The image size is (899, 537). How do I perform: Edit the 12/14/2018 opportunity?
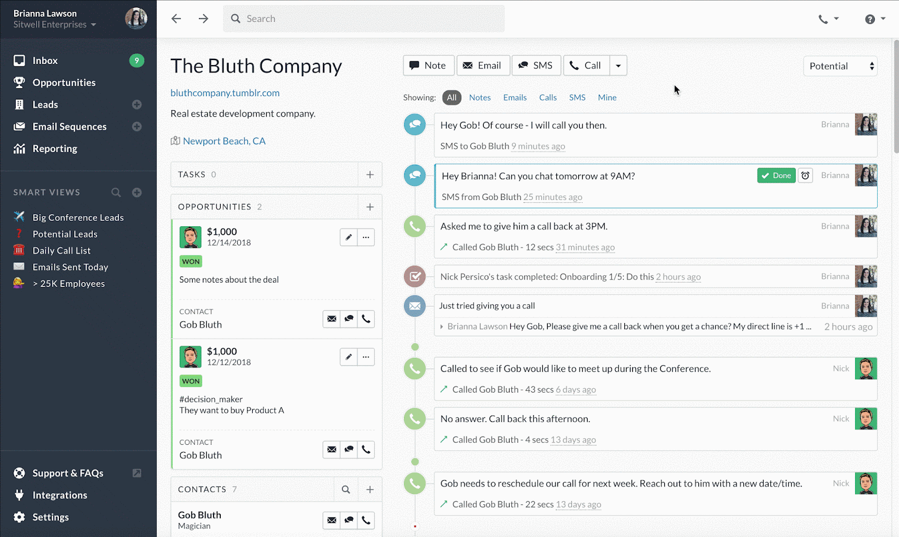click(x=348, y=237)
